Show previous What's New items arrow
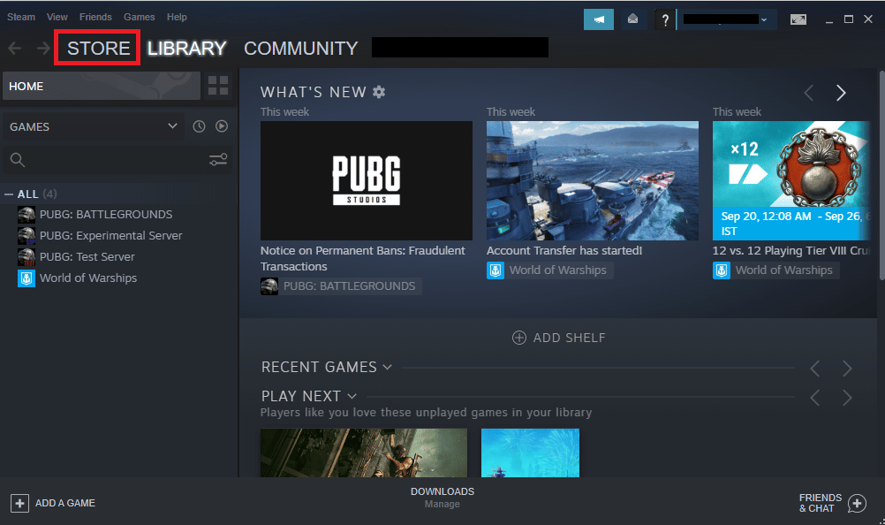Screen dimensions: 885x525 click(809, 93)
